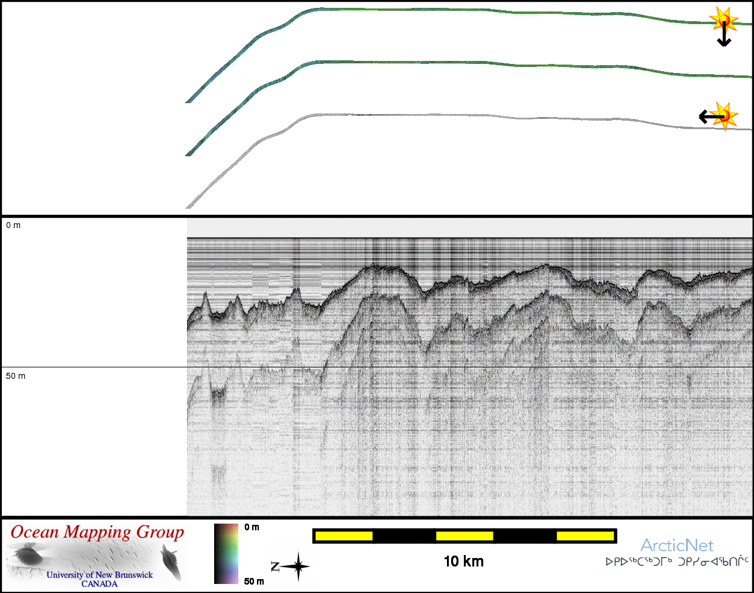This screenshot has height=593, width=754.
Task: Open the Ocean Mapping Group title link
Action: tap(97, 532)
